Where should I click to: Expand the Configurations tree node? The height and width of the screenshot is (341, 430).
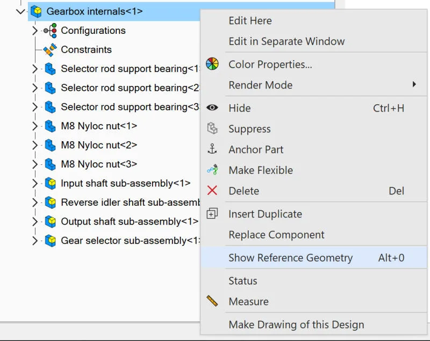[34, 31]
